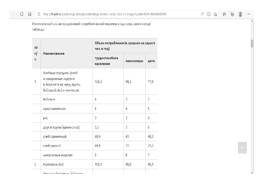
Task: Click value 77,6 for children
Action: point(151,82)
